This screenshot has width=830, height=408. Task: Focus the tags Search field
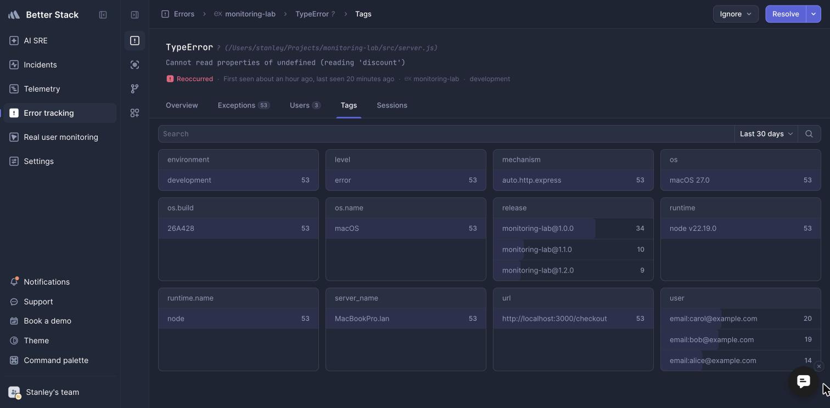pos(446,134)
